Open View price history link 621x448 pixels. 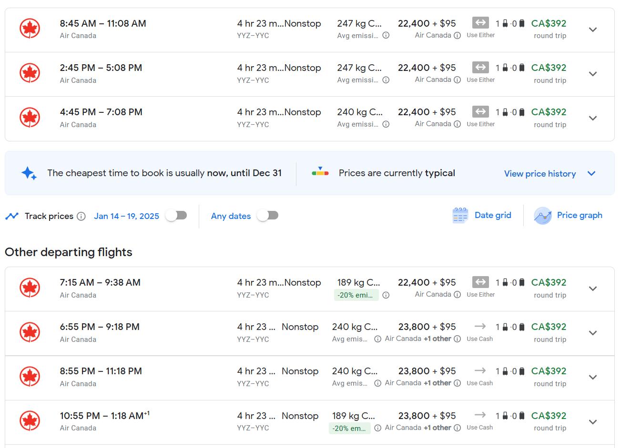click(x=540, y=174)
